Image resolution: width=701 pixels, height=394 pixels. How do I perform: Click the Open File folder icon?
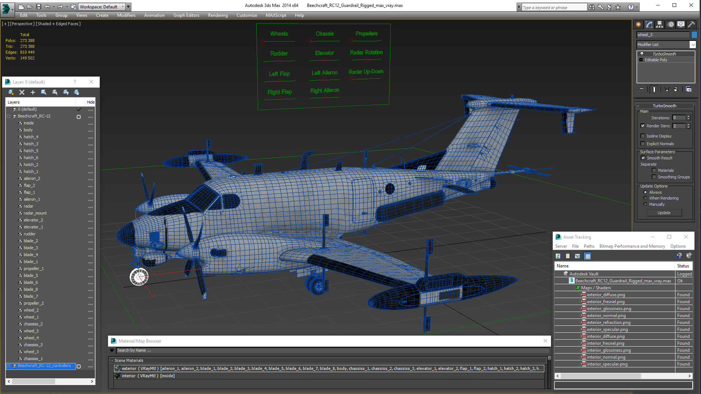pyautogui.click(x=30, y=7)
